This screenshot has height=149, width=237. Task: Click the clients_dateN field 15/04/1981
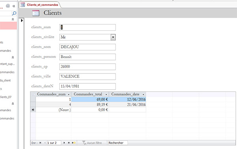point(88,86)
